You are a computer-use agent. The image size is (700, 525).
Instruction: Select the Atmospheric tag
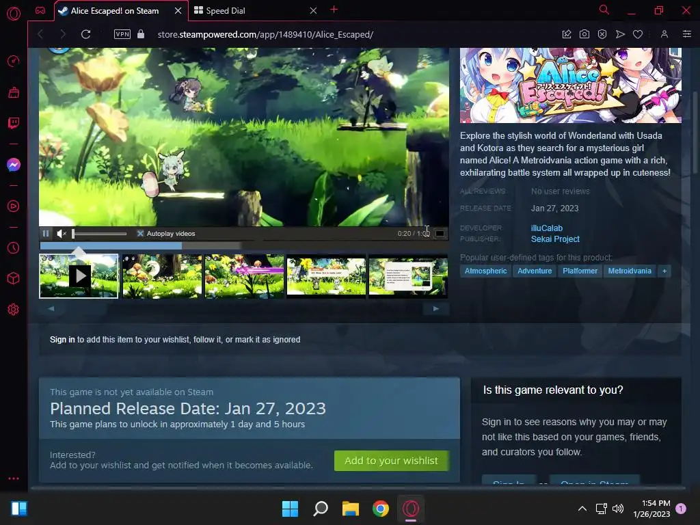(x=486, y=271)
